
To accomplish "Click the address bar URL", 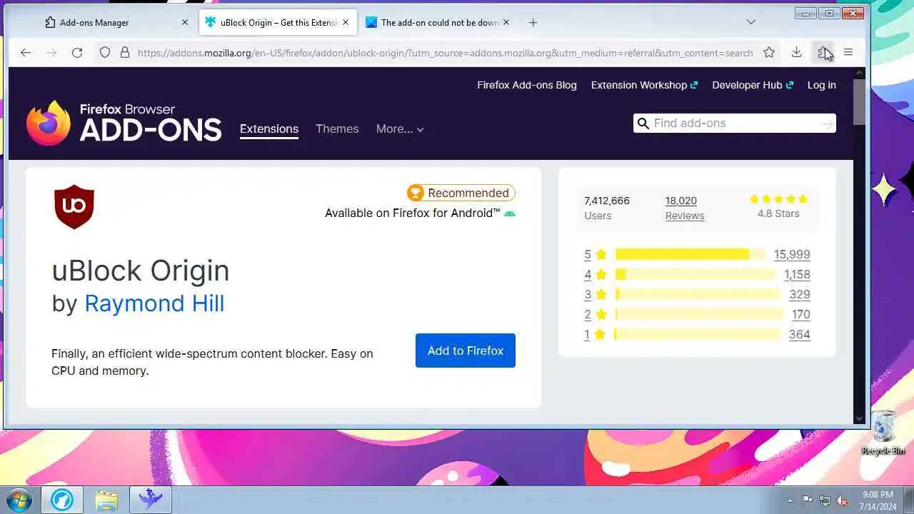I will [x=445, y=53].
